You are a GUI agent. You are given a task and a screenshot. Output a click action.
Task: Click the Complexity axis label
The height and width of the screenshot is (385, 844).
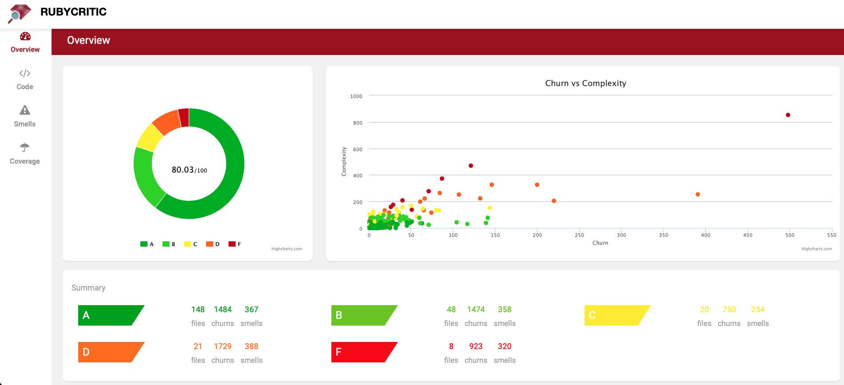[344, 161]
